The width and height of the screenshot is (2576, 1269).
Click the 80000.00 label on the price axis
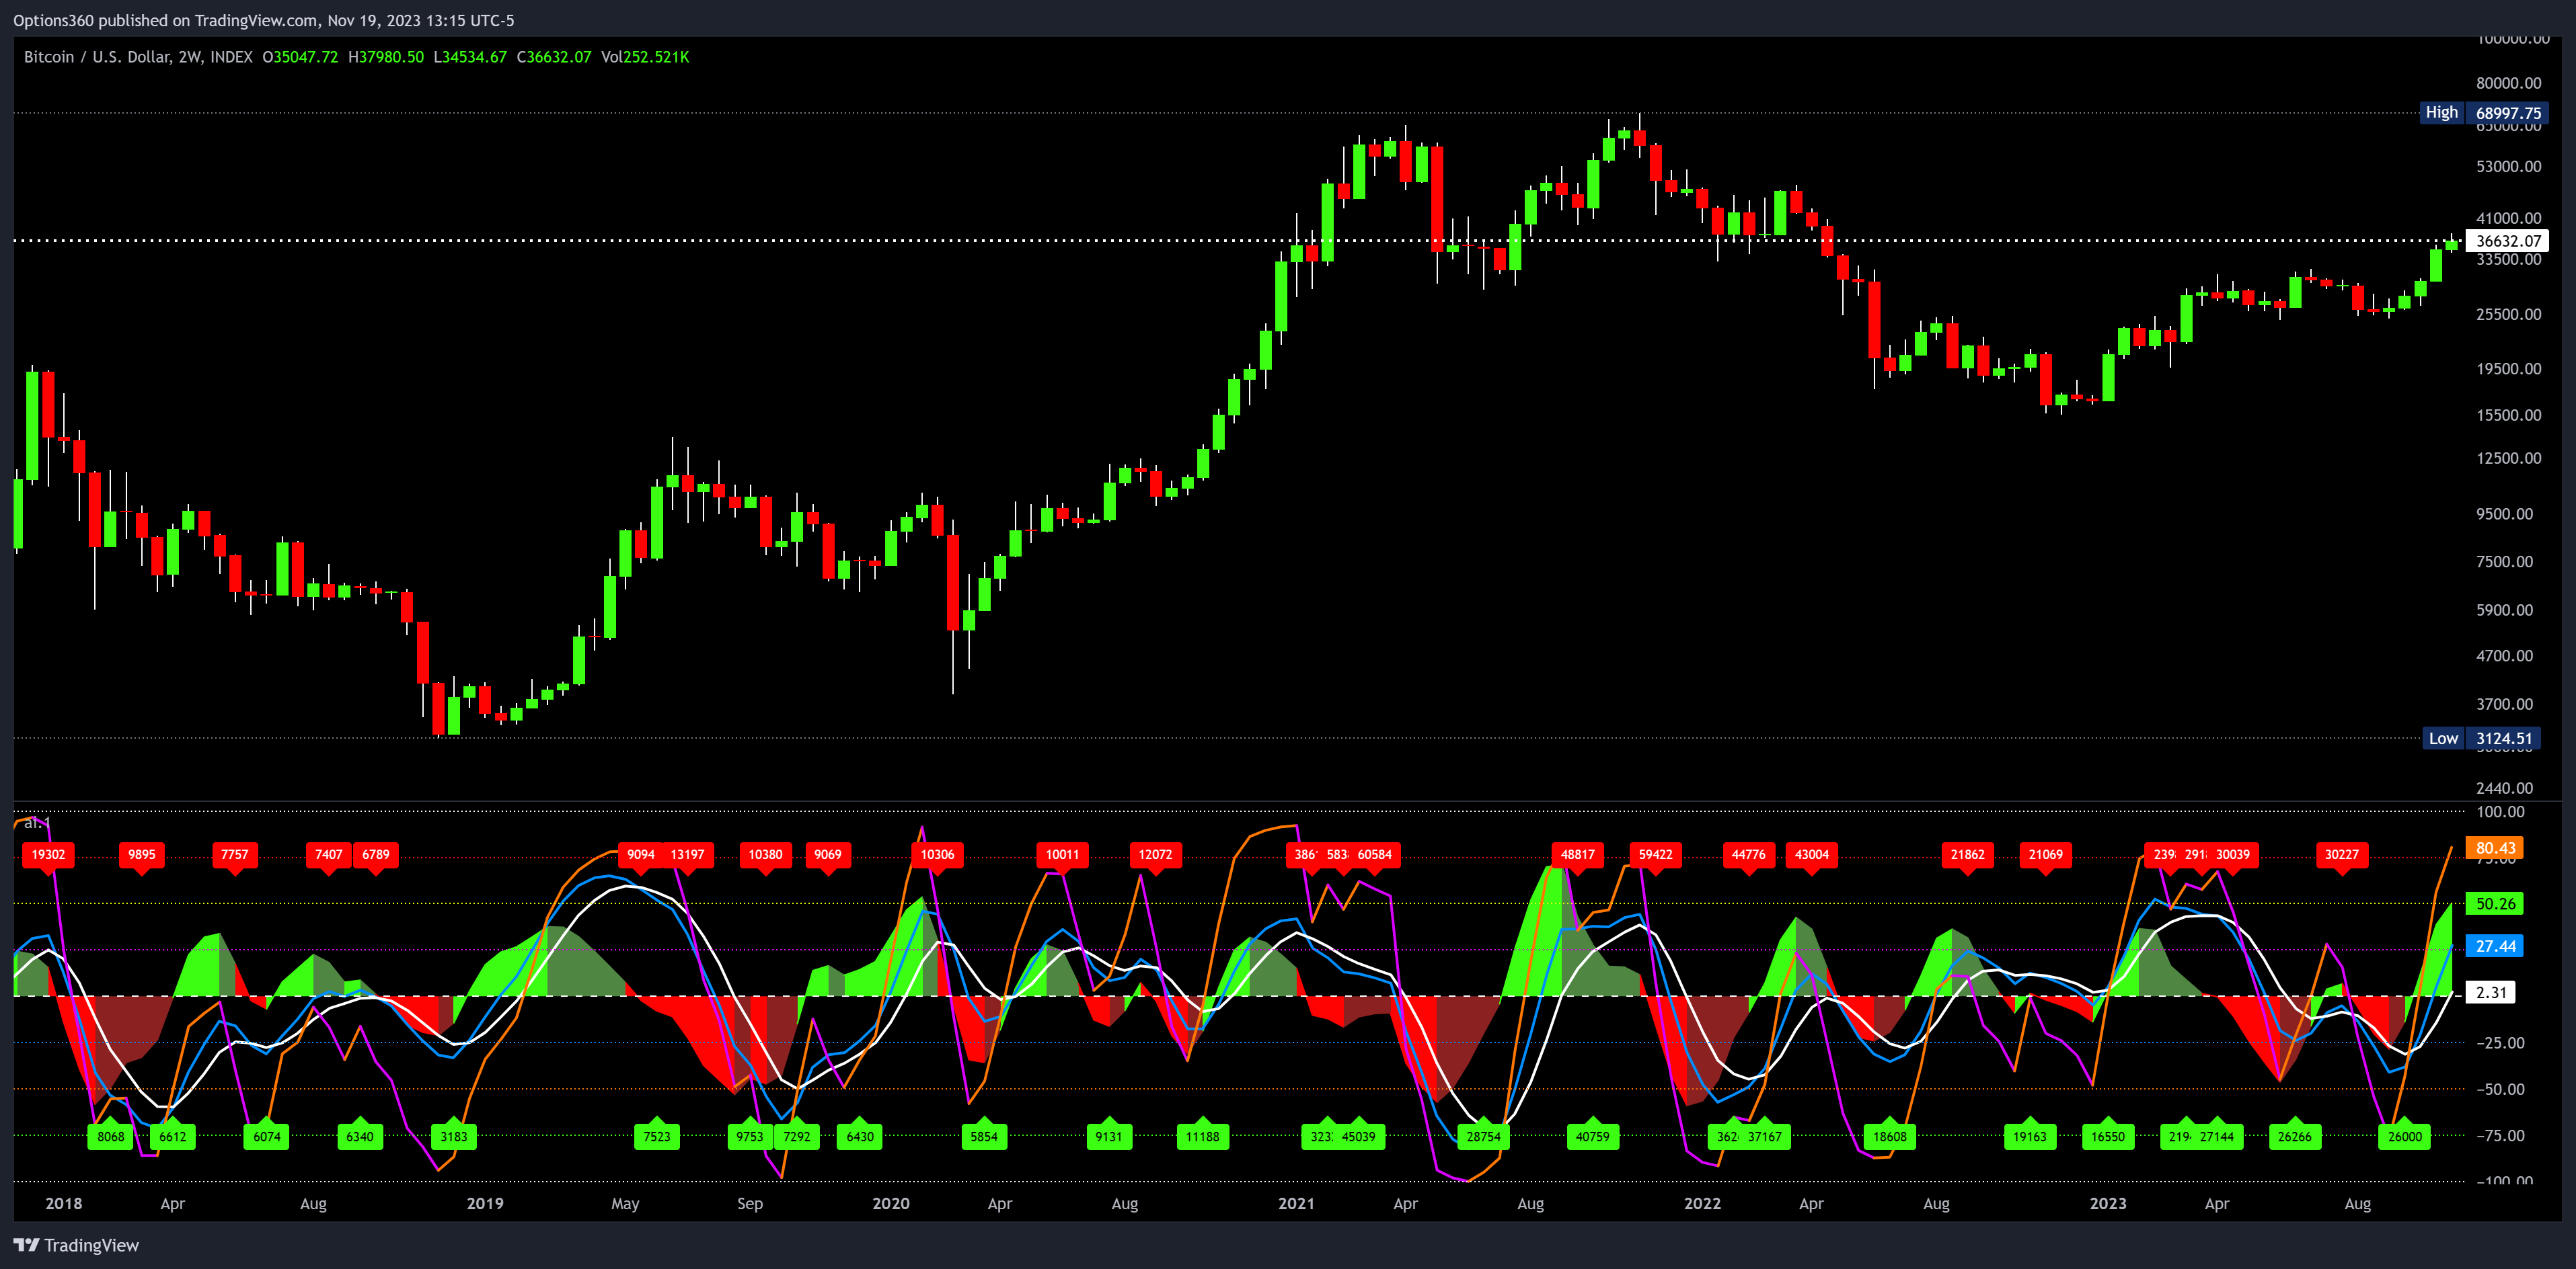(2509, 83)
